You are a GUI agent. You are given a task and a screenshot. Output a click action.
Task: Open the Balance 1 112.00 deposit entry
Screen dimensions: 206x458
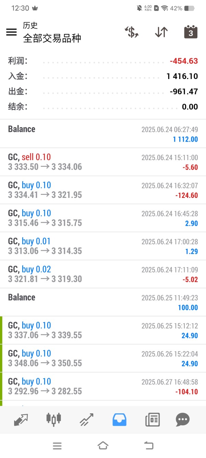[103, 134]
